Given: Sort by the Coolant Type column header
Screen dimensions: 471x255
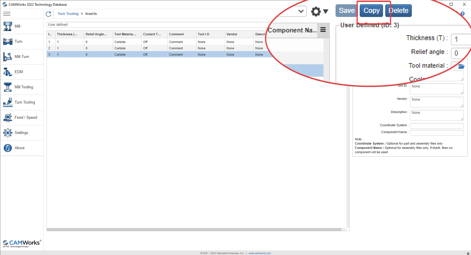Looking at the screenshot, I should pyautogui.click(x=154, y=34).
